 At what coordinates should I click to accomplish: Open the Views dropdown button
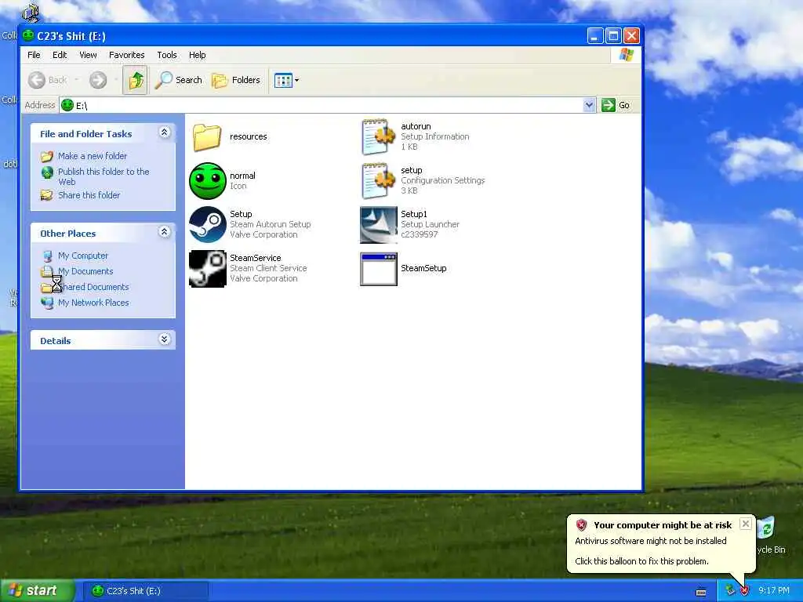tap(286, 80)
